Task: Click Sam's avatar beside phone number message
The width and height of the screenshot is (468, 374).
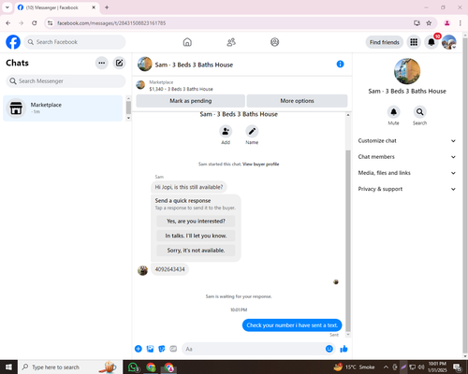Action: point(143,270)
